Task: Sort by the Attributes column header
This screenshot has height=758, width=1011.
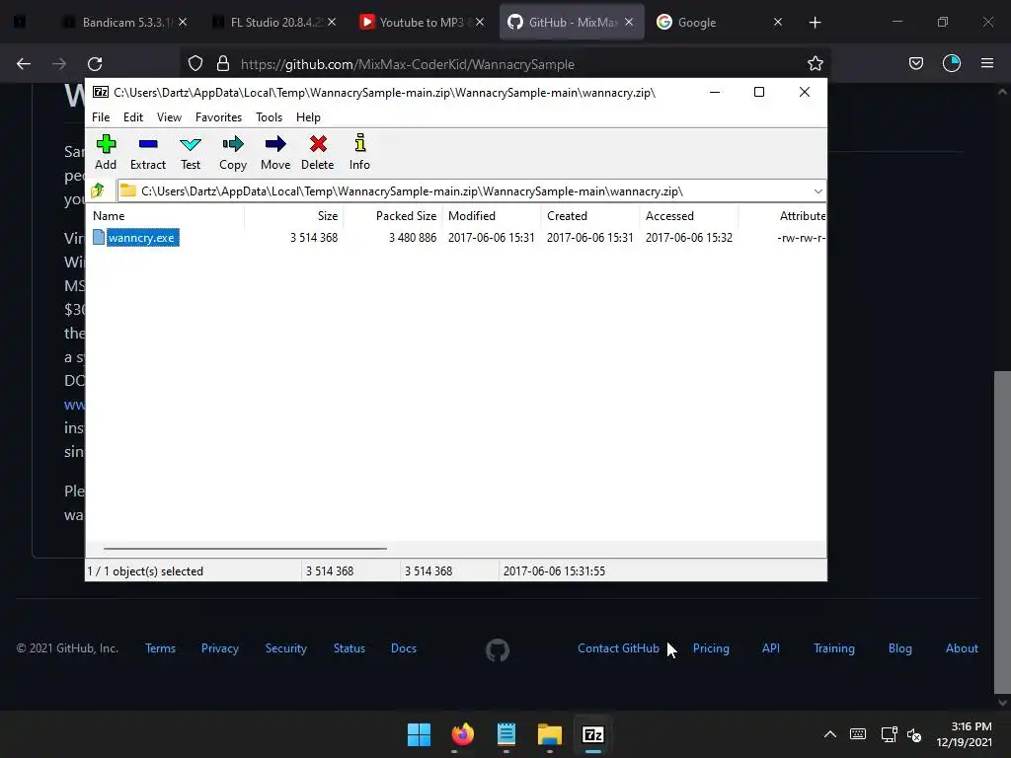Action: (782, 216)
